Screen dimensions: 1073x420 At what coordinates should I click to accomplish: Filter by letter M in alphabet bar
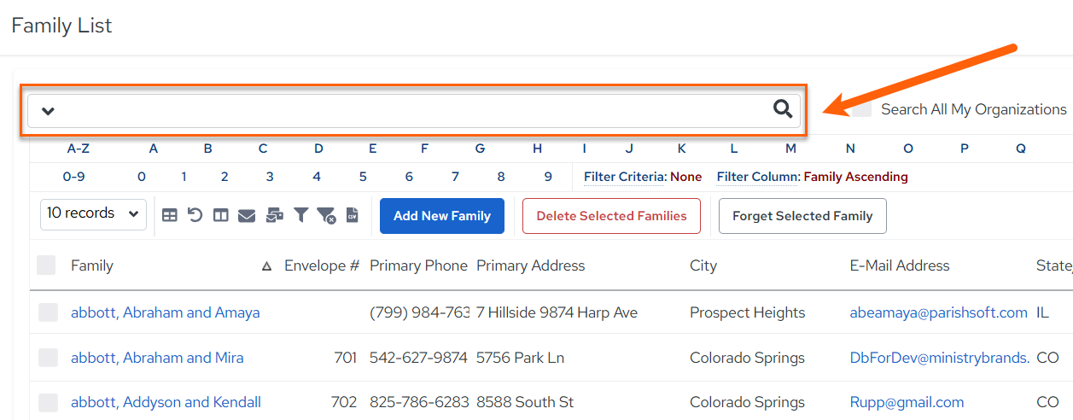pos(790,149)
